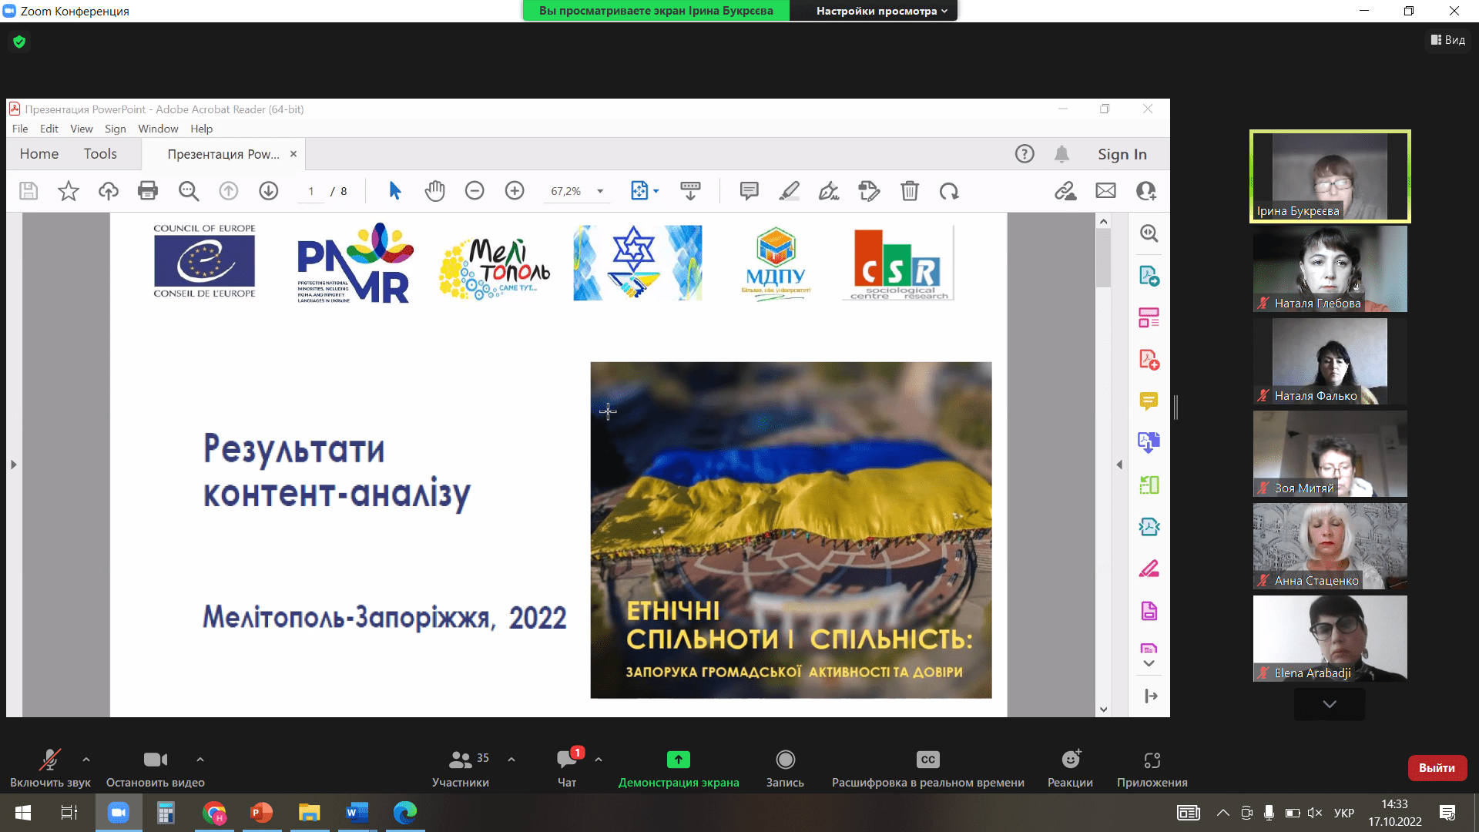Viewport: 1479px width, 832px height.
Task: Click the green encryption shield icon
Action: (x=19, y=42)
